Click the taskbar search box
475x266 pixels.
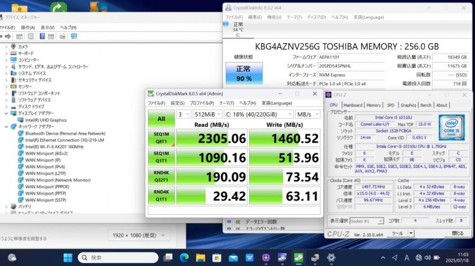(118, 257)
